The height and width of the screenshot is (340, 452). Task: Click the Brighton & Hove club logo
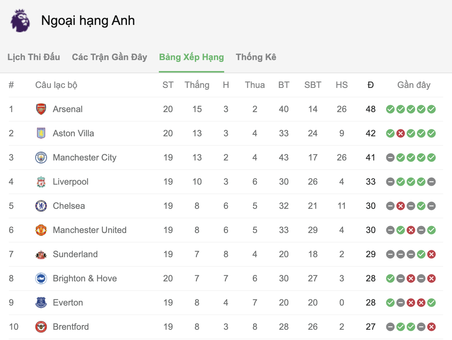[x=41, y=278]
